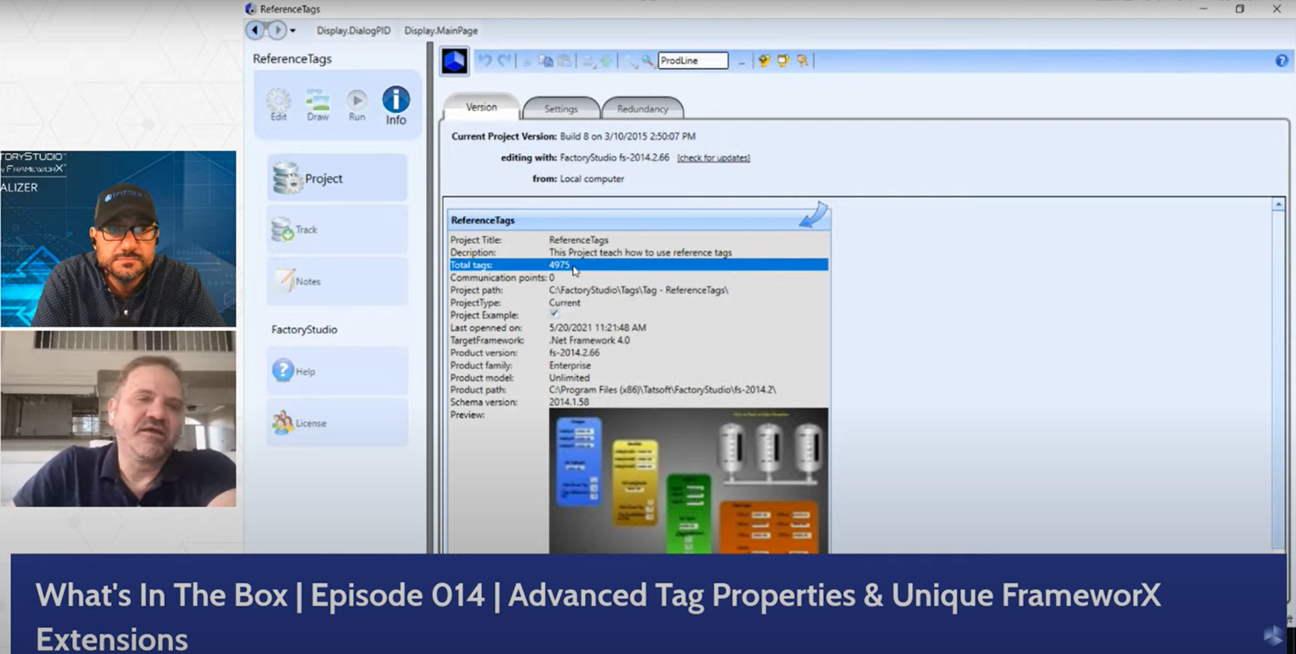Viewport: 1296px width, 654px height.
Task: Open the blue Help question icon
Action: tap(283, 371)
